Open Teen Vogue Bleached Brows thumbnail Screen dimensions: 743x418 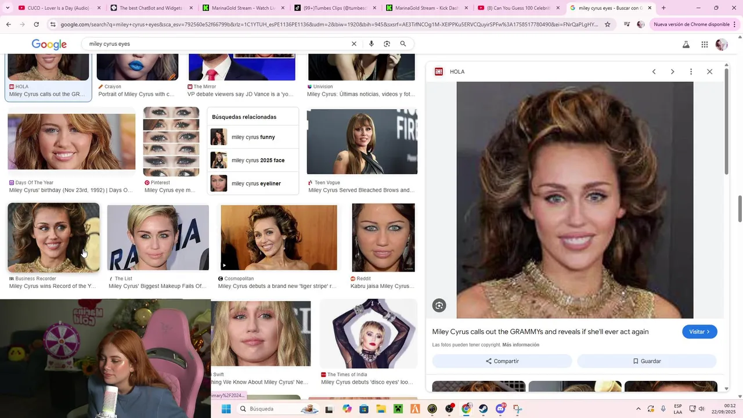[x=362, y=142]
